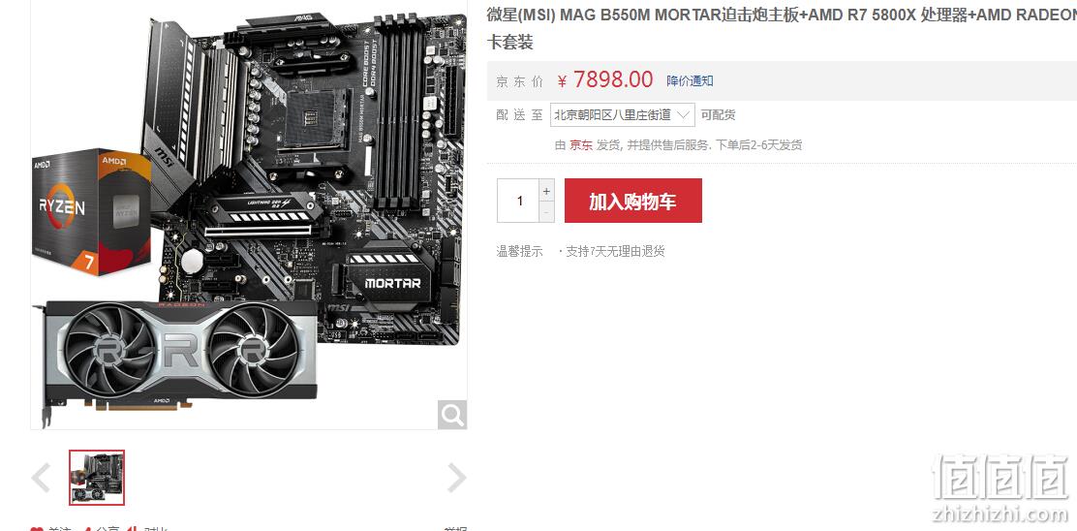Click the 可配货 stock status text
The width and height of the screenshot is (1077, 531).
click(x=718, y=114)
